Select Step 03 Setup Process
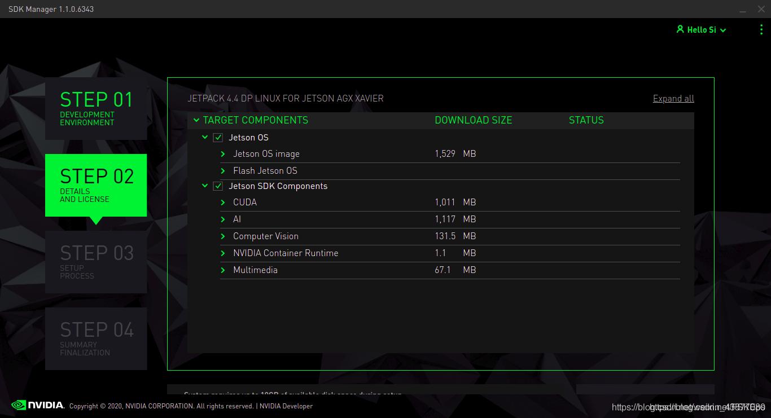 96,262
